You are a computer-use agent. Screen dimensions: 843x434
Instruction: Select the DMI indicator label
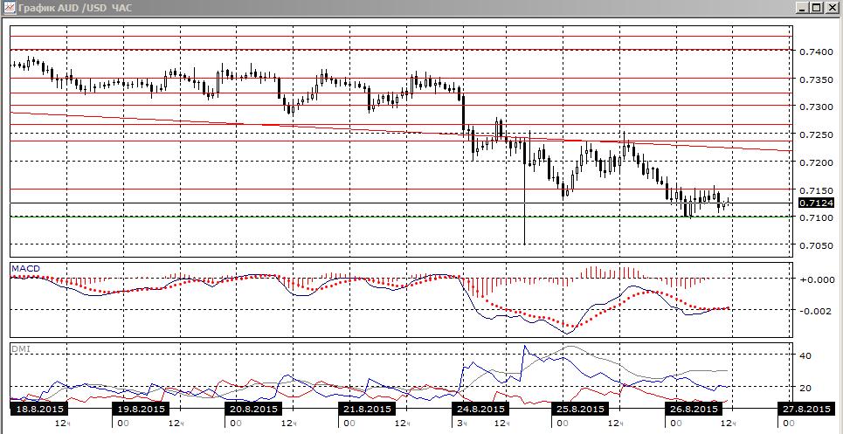pyautogui.click(x=20, y=348)
